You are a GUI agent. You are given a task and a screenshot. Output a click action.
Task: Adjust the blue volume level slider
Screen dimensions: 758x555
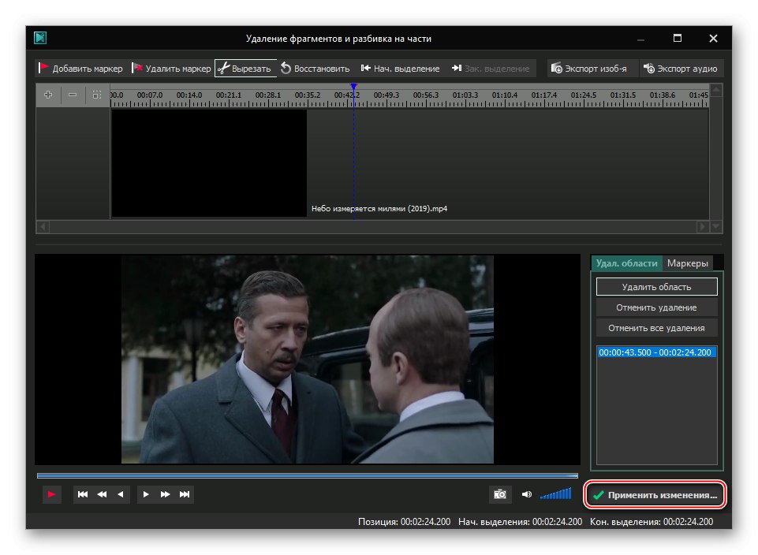(557, 494)
